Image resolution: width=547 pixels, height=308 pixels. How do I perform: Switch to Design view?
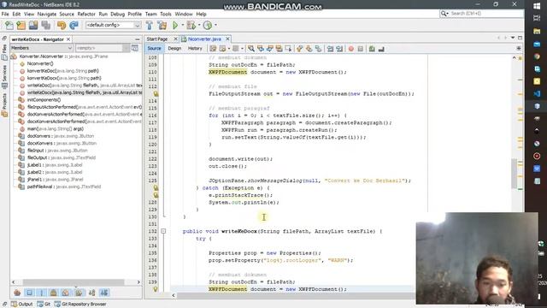pos(174,49)
